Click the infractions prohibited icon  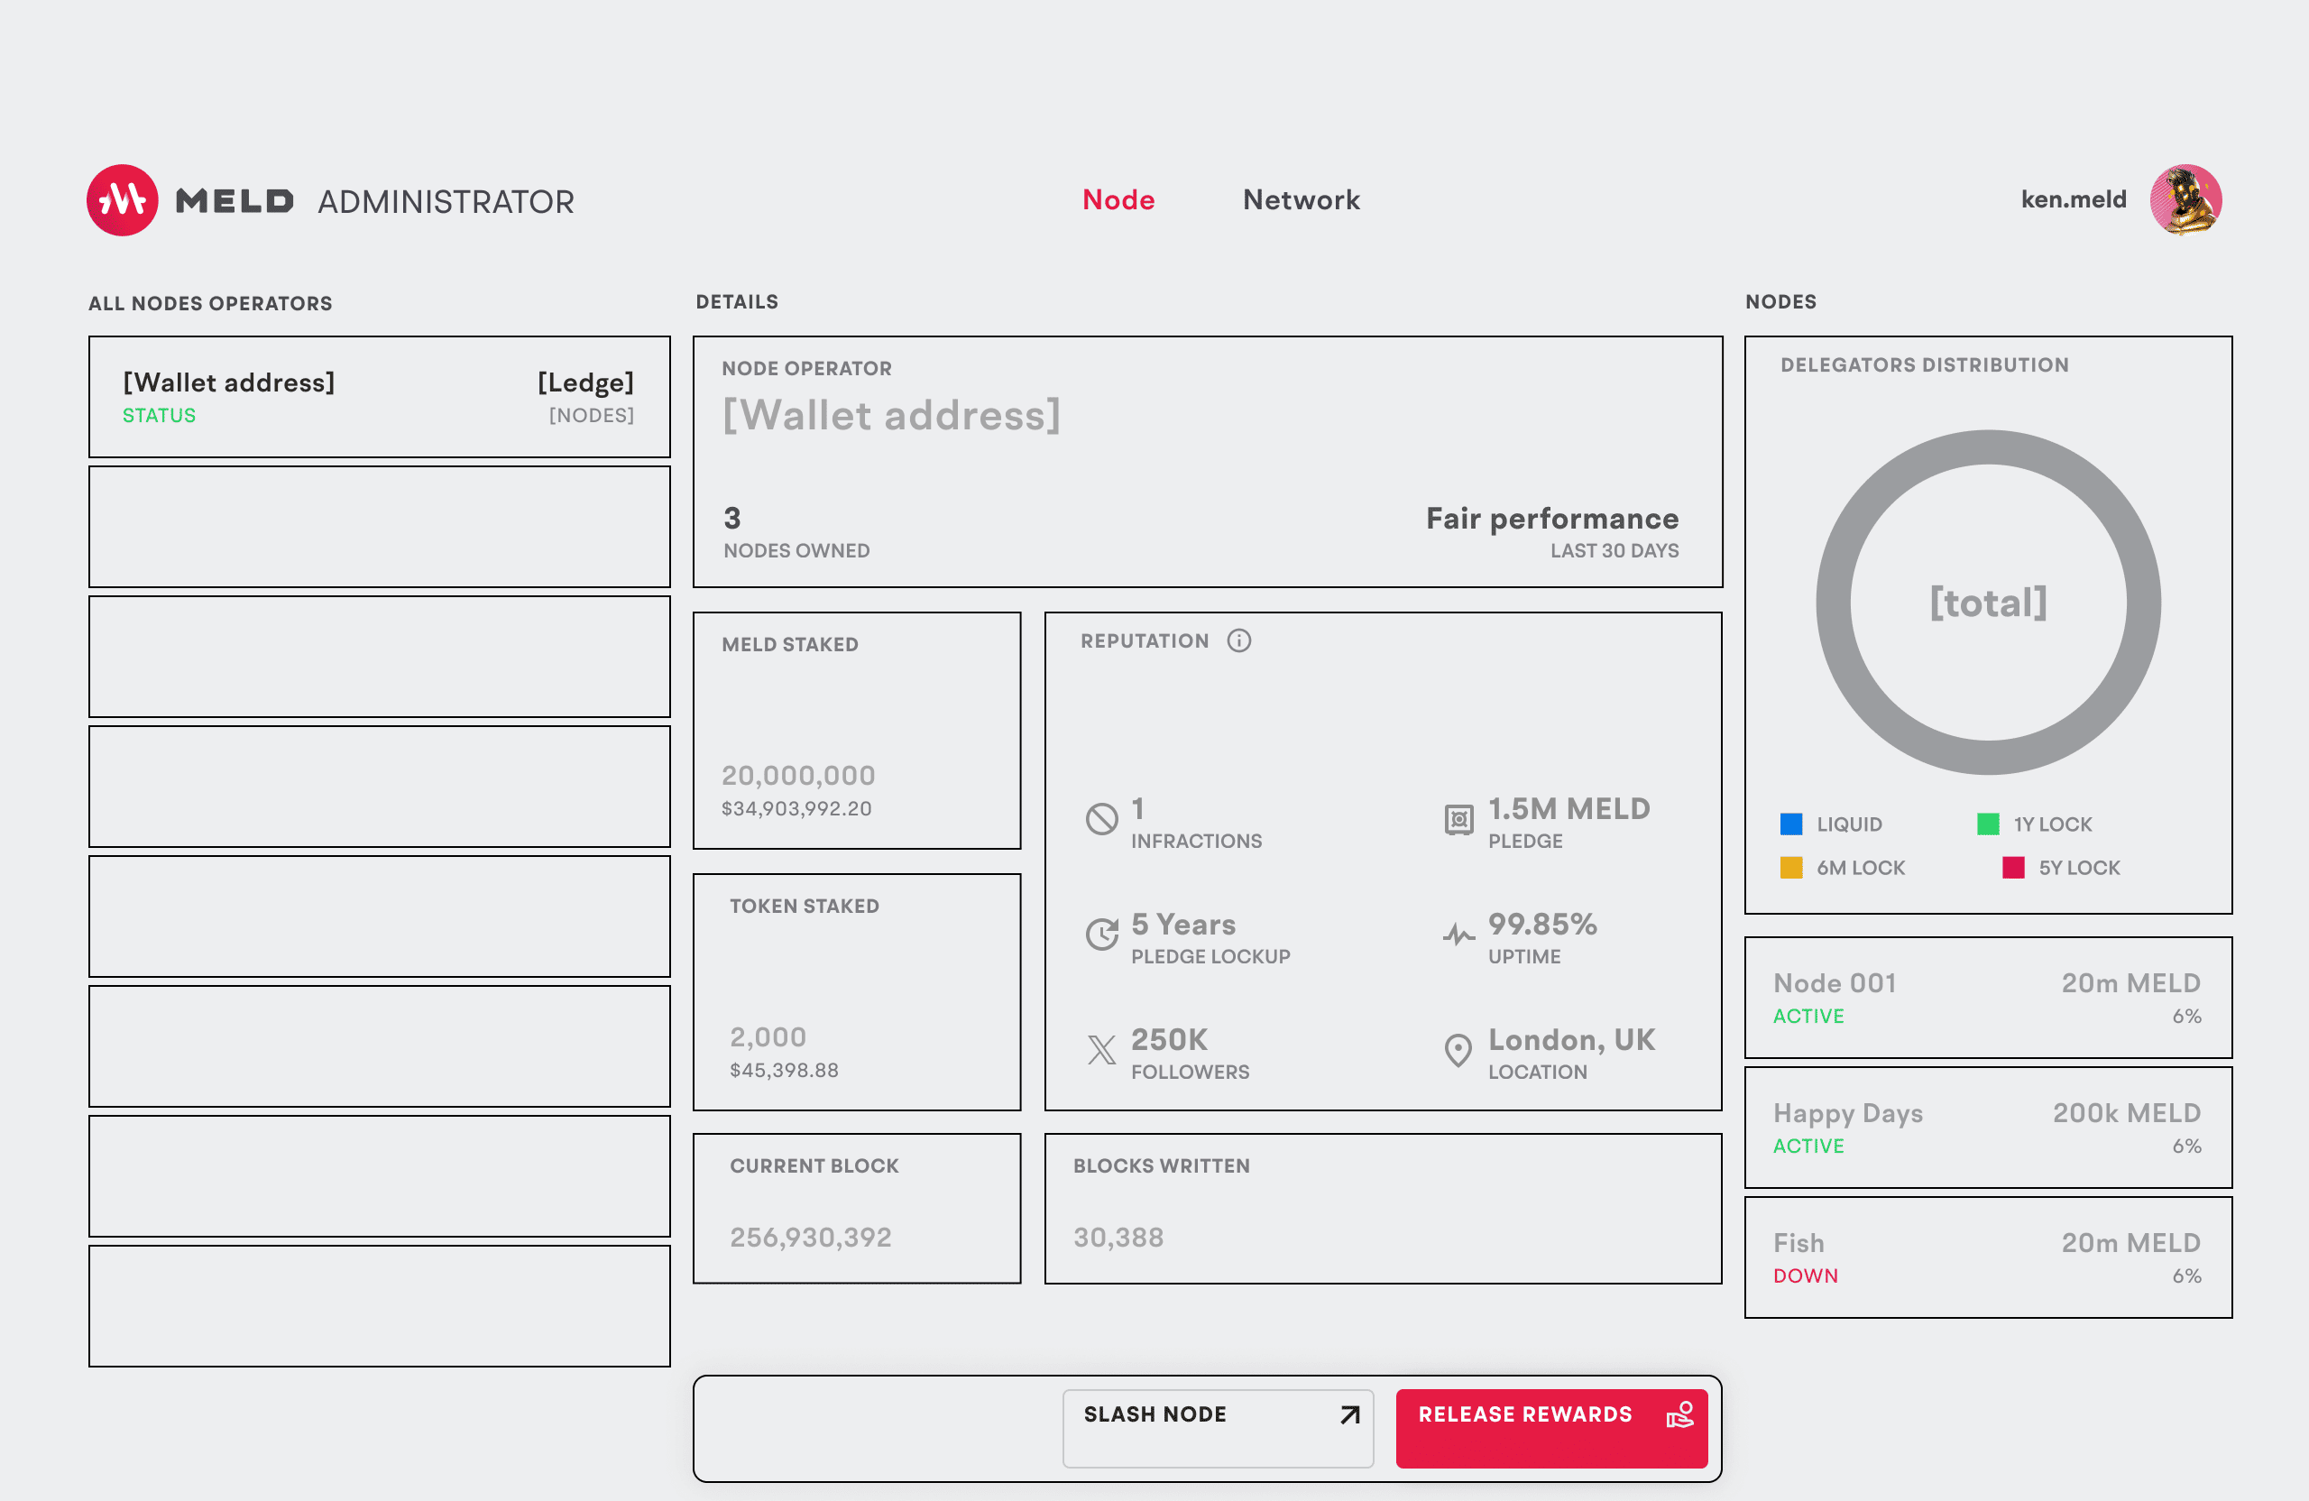pyautogui.click(x=1101, y=819)
